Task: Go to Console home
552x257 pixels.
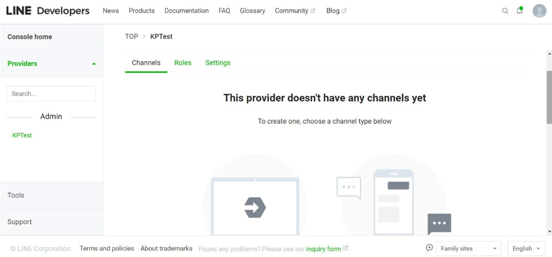Action: pos(52,37)
